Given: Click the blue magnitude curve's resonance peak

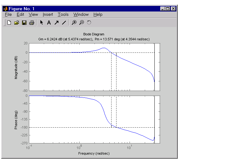Looking at the screenshot, I should (104, 48).
